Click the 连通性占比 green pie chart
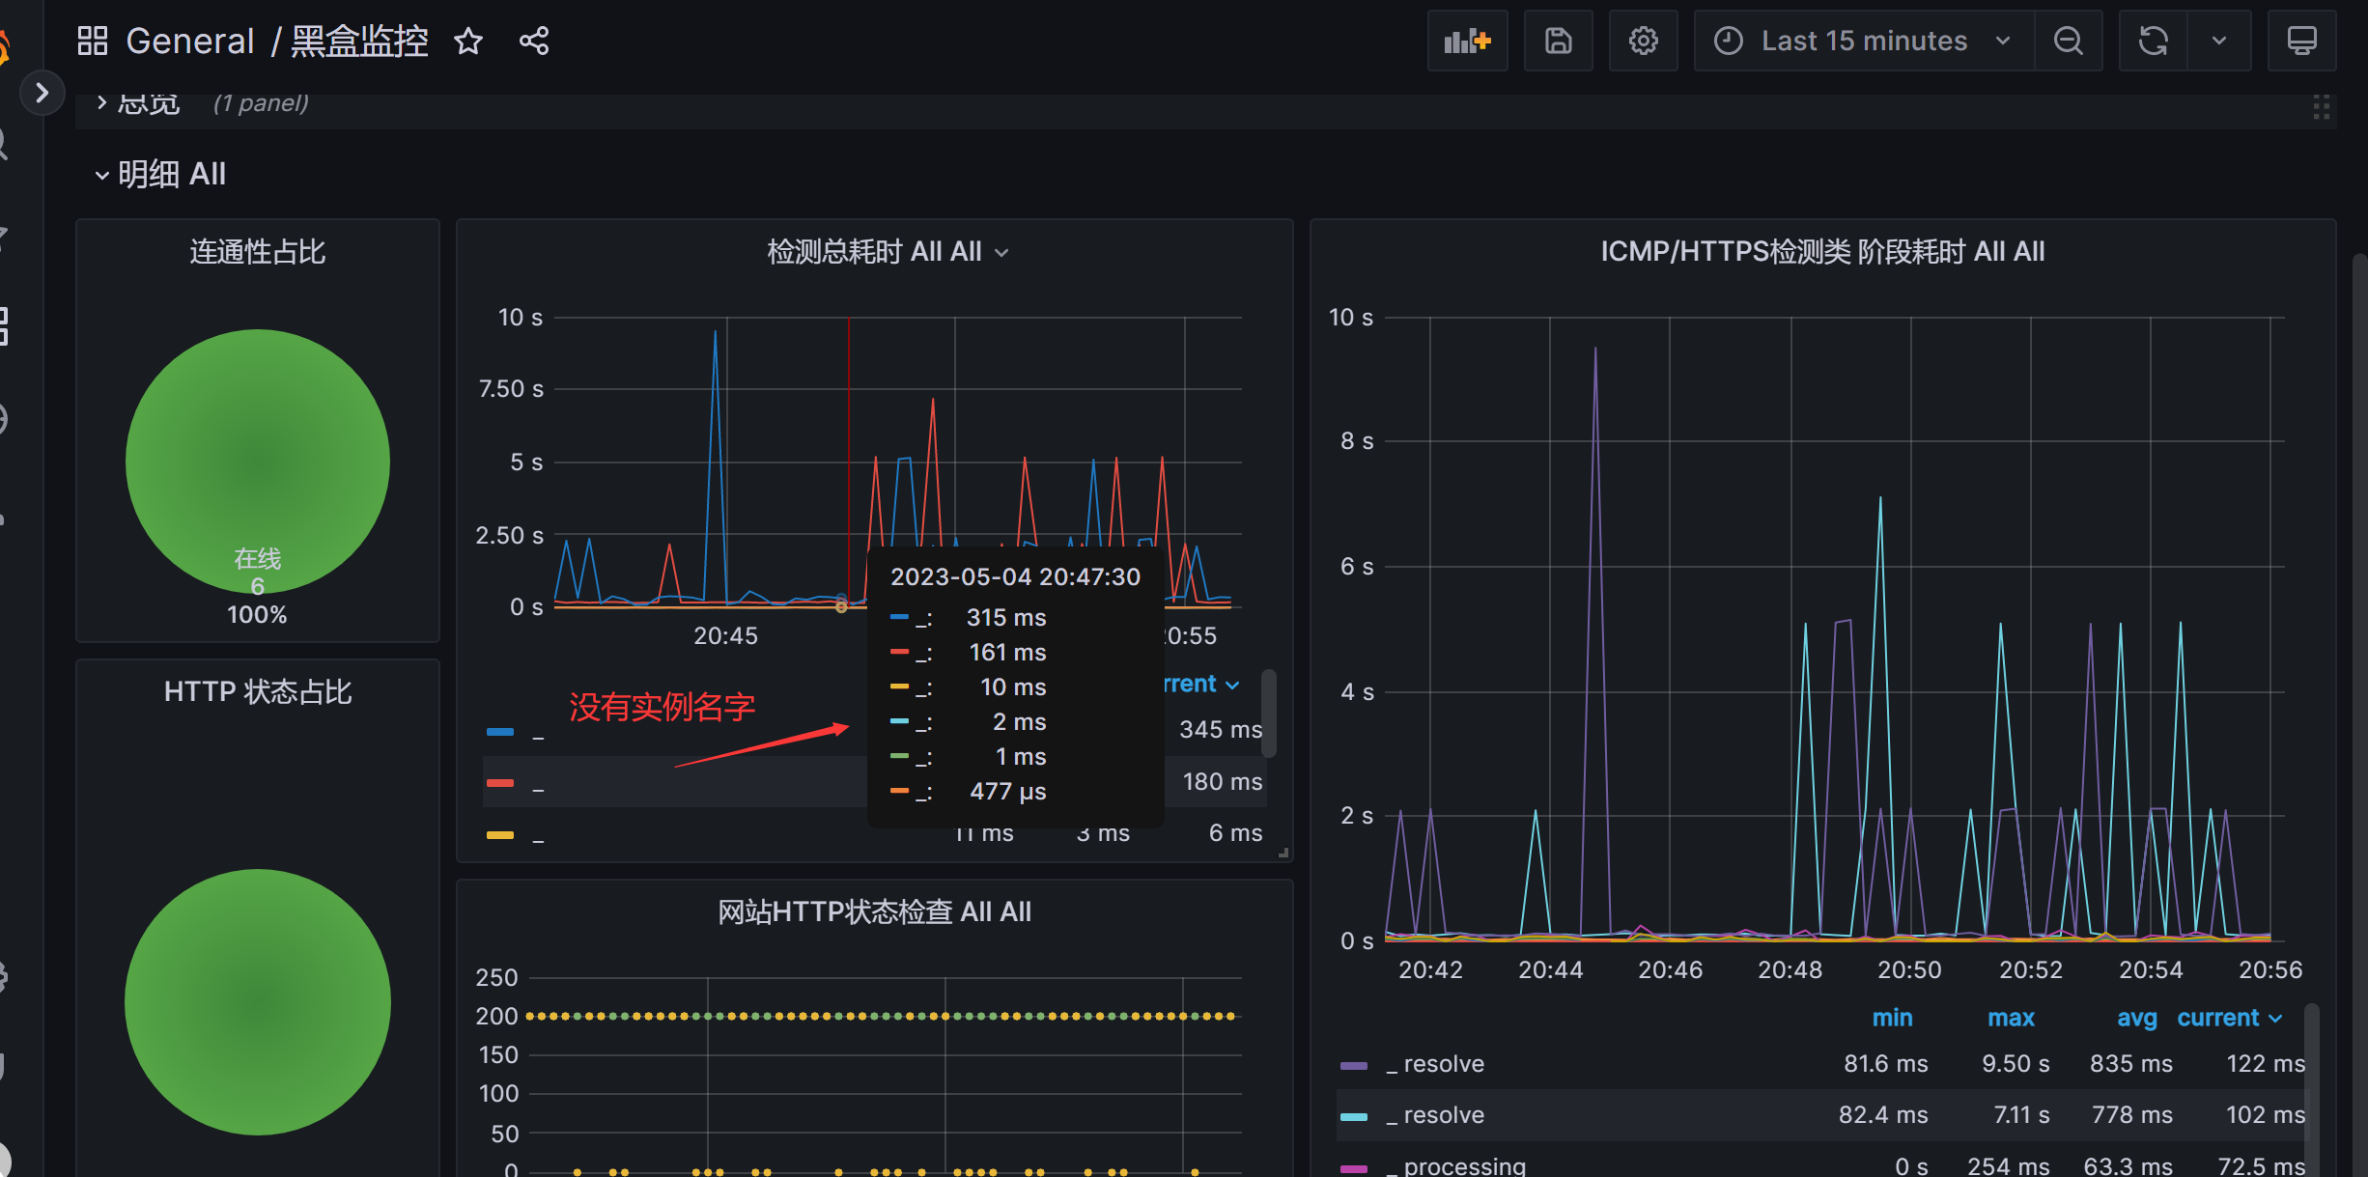 point(257,461)
